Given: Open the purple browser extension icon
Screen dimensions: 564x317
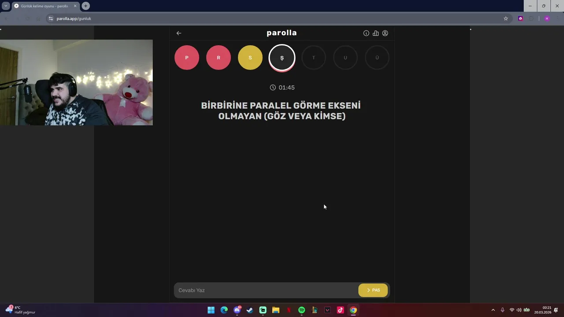Looking at the screenshot, I should point(520,18).
